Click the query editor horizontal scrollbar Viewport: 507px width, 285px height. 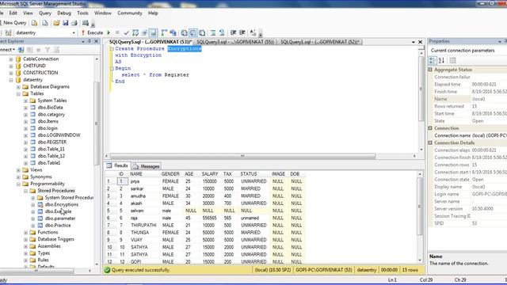pyautogui.click(x=243, y=156)
